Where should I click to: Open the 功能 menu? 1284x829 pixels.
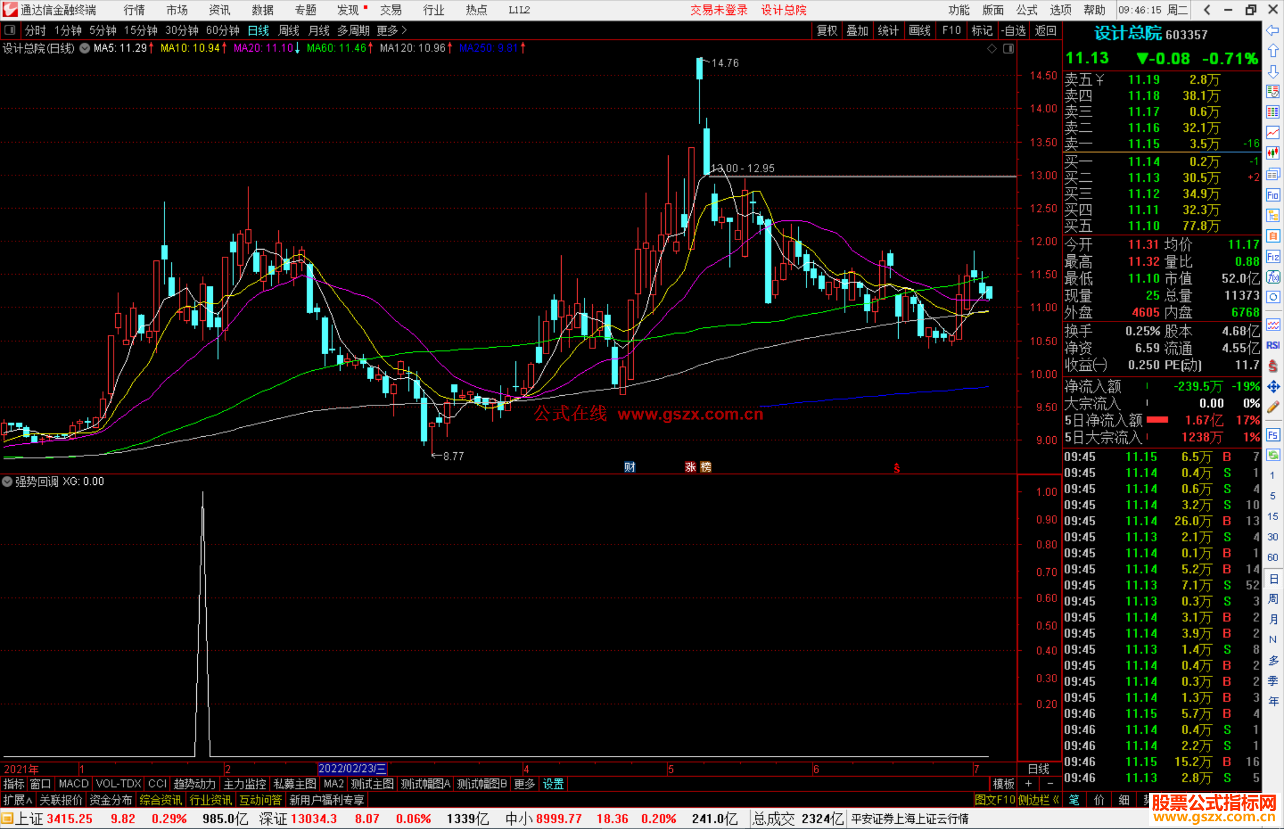point(959,10)
